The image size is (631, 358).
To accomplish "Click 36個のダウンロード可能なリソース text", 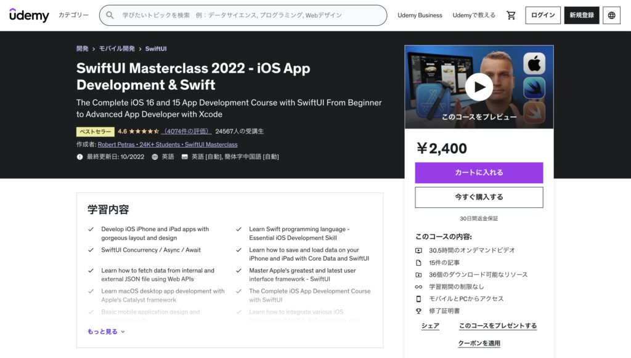I will pyautogui.click(x=478, y=275).
